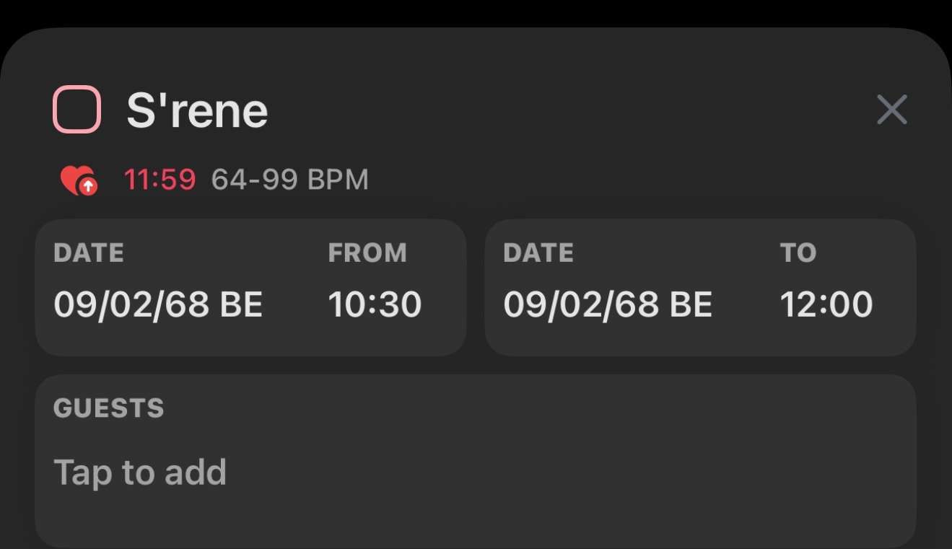Change the TO time 12:00
Viewport: 952px width, 549px height.
826,304
